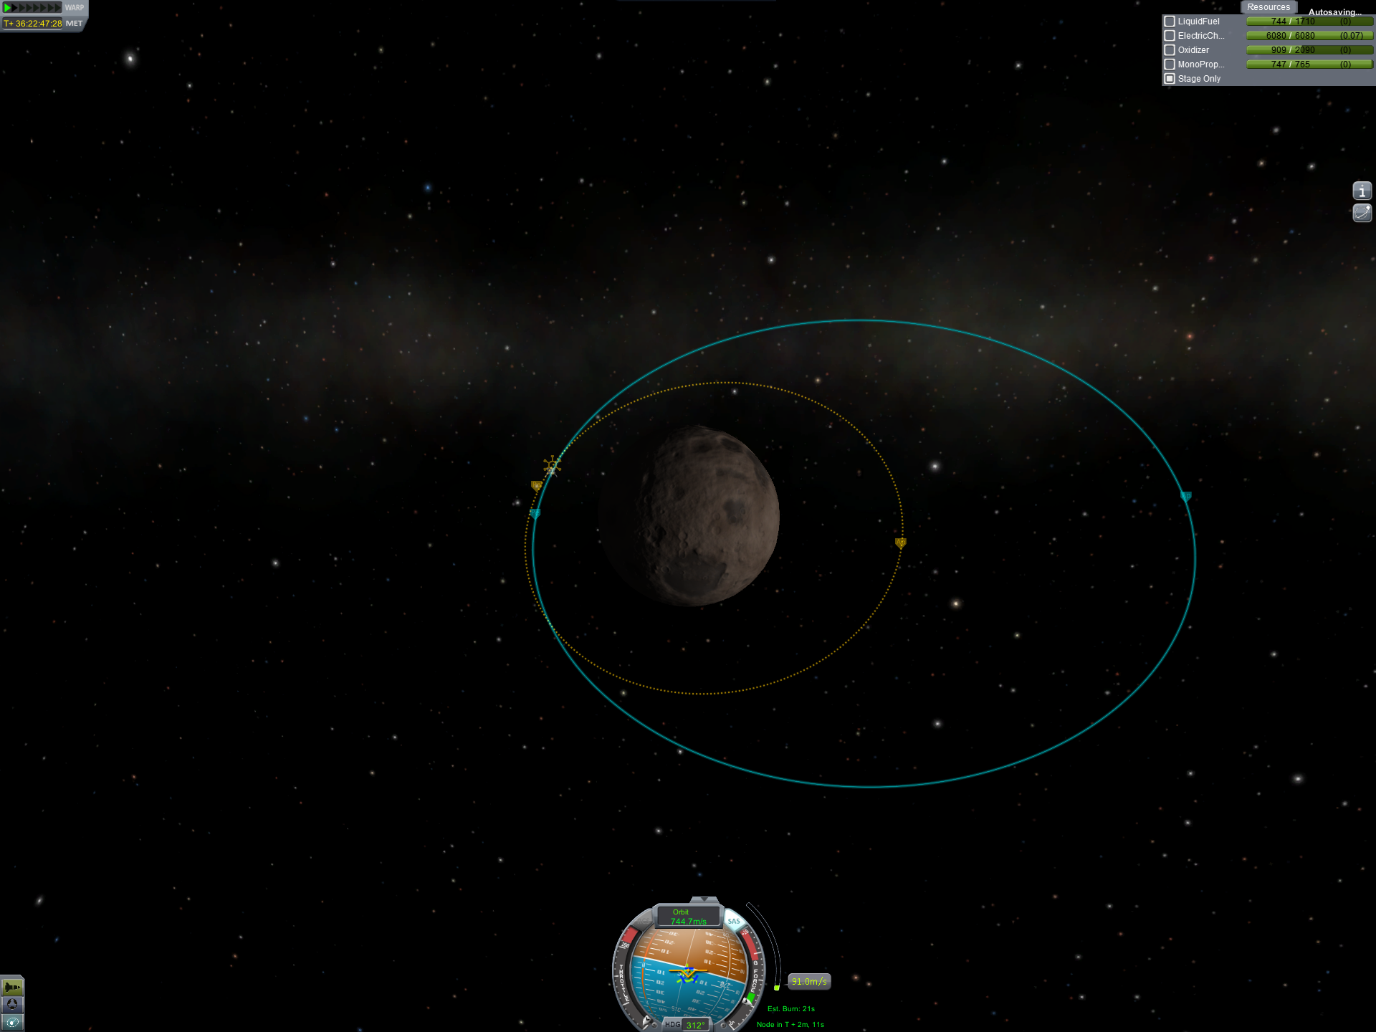Click the last time warp arrow

(58, 8)
